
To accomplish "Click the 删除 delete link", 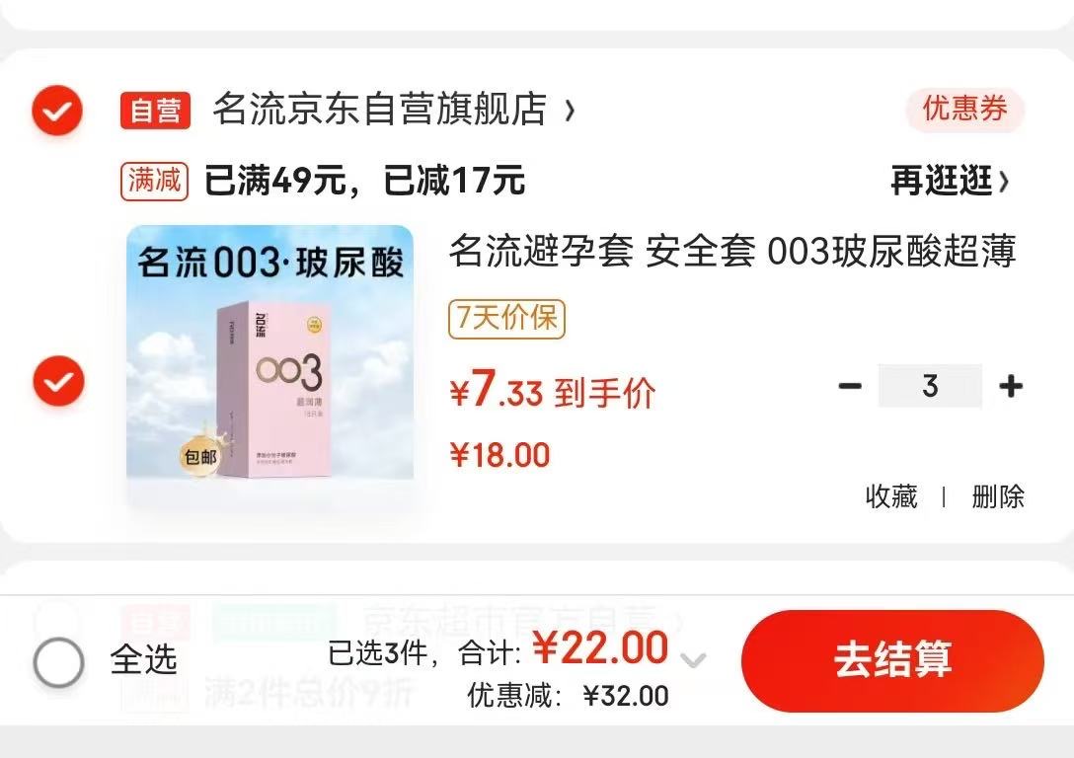I will coord(998,496).
